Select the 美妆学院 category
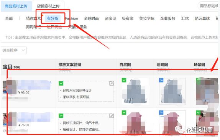Viewport: 220px width, 140px height. click(x=147, y=18)
